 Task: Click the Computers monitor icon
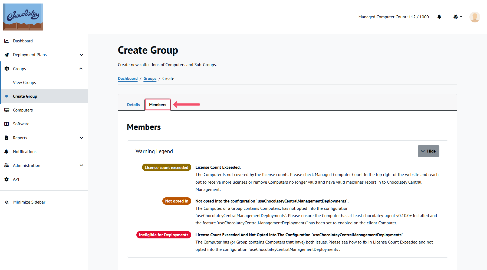[x=6, y=110]
